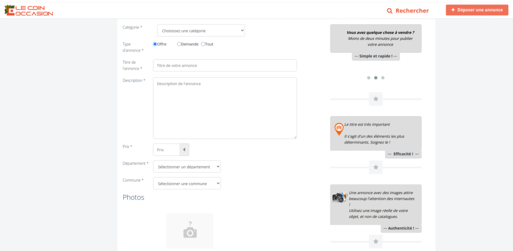This screenshot has height=251, width=513.
Task: Select the Tout radio button
Action: point(203,44)
